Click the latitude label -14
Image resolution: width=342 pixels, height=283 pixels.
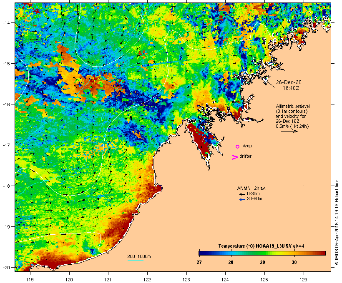click(x=6, y=22)
